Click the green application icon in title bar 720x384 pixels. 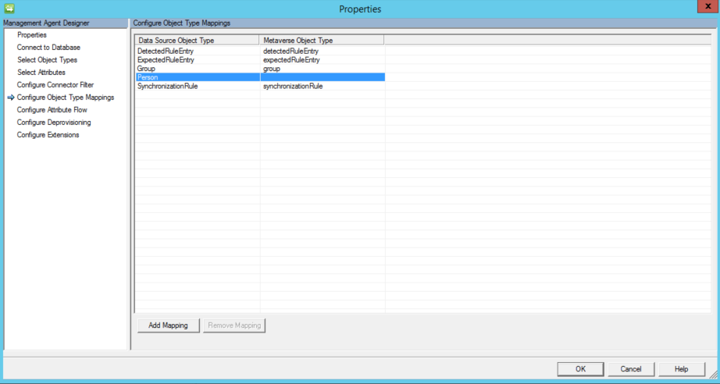point(9,9)
